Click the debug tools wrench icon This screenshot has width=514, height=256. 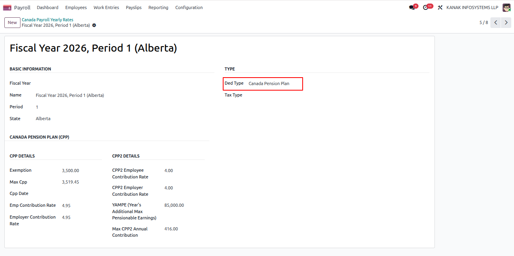[440, 7]
